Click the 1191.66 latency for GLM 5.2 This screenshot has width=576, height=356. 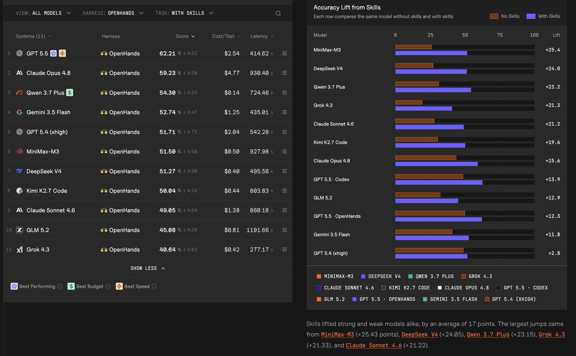257,230
